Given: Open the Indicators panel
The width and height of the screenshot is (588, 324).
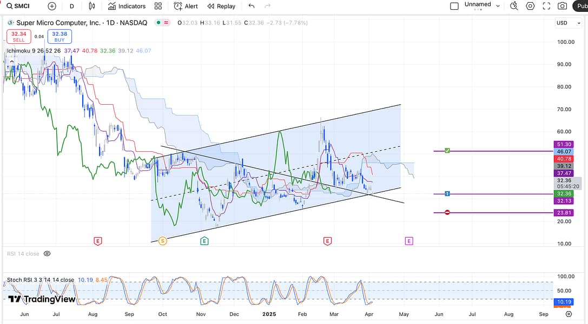Looking at the screenshot, I should point(127,6).
